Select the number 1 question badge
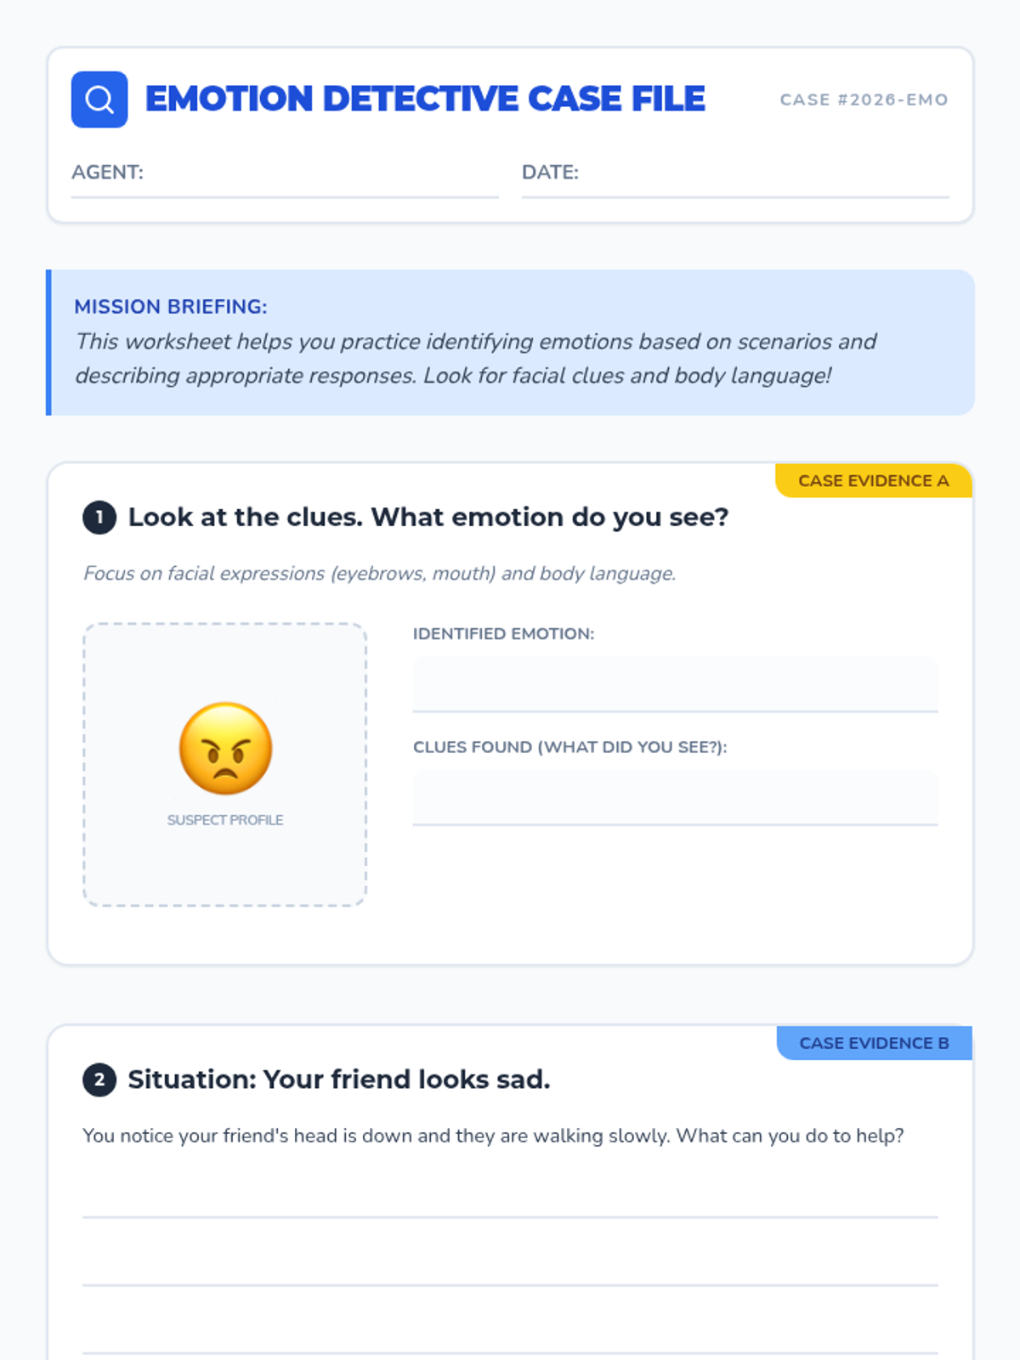 click(99, 517)
